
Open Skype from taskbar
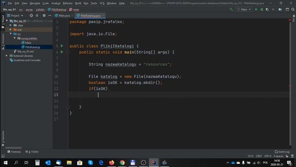pyautogui.click(x=91, y=163)
